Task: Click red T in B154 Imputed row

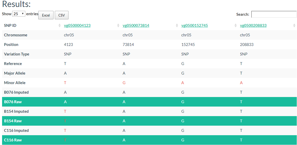Action: 65,111
